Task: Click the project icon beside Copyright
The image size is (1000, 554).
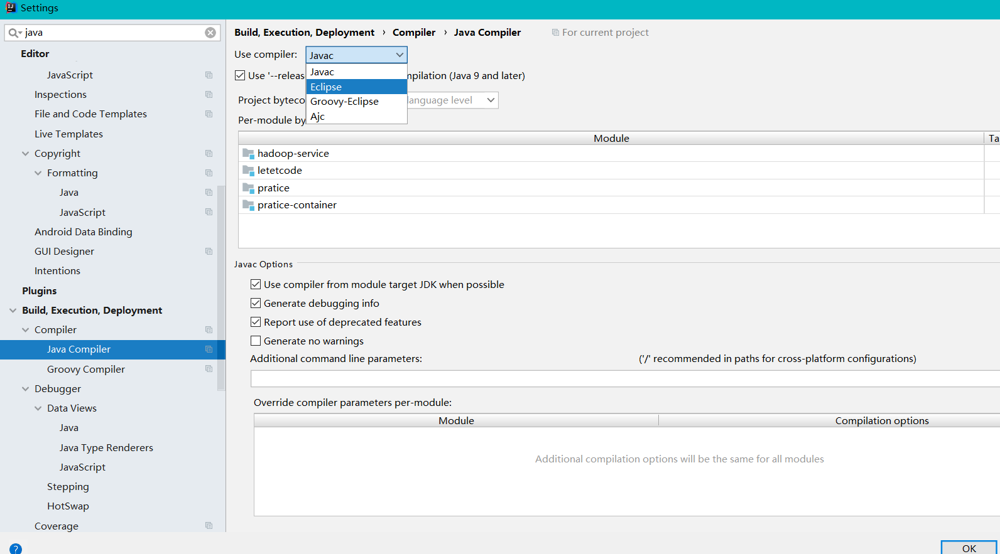Action: [x=209, y=153]
